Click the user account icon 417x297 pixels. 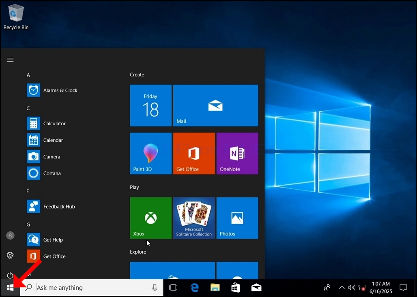[x=10, y=235]
